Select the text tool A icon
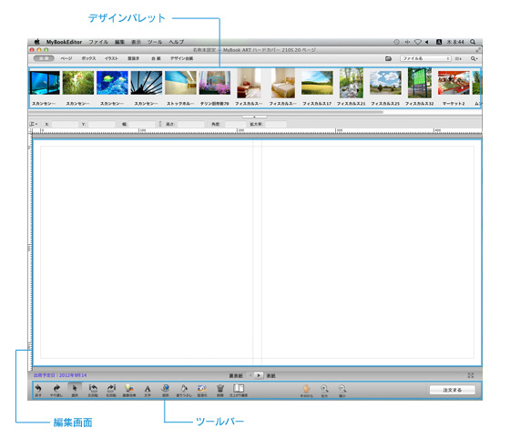510x438 pixels. pos(148,389)
